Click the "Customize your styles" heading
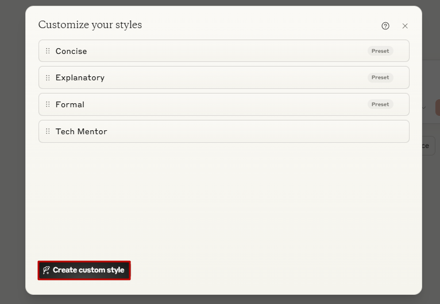Screen dimensions: 440x304 tap(90, 25)
